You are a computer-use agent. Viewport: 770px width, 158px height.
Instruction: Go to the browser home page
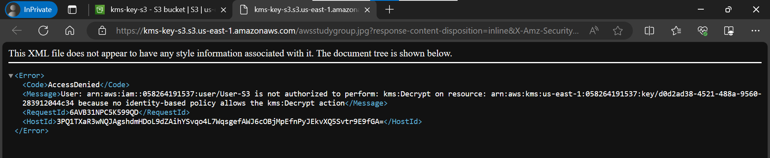click(x=70, y=30)
